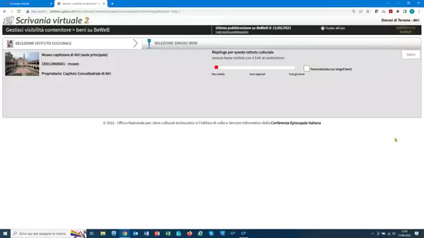Click the taskbar clock
Screen dimensions: 424x238
click(405, 233)
